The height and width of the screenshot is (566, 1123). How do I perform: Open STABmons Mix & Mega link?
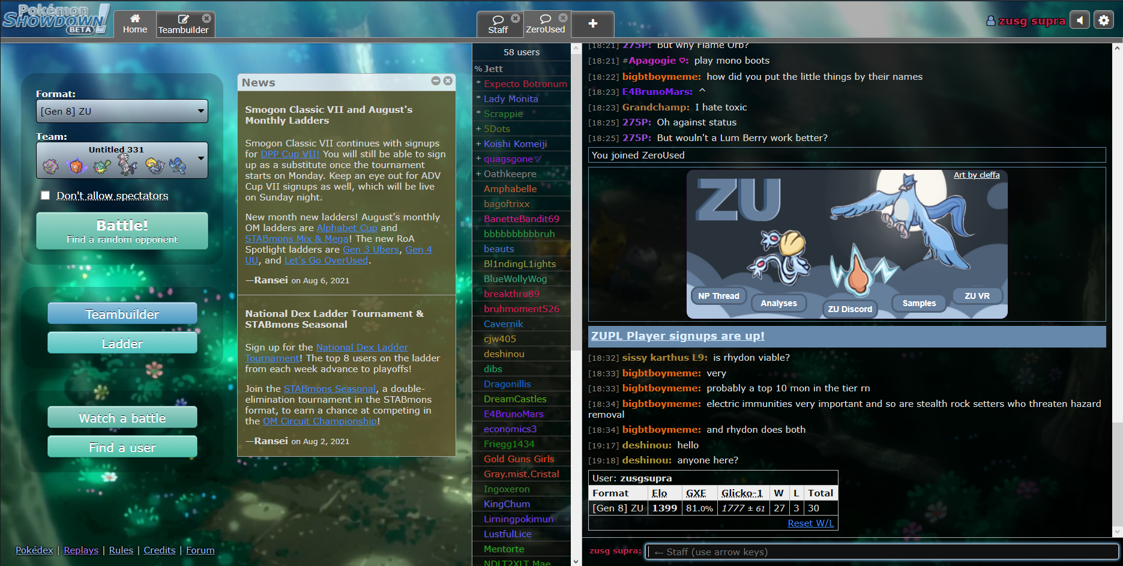(297, 239)
